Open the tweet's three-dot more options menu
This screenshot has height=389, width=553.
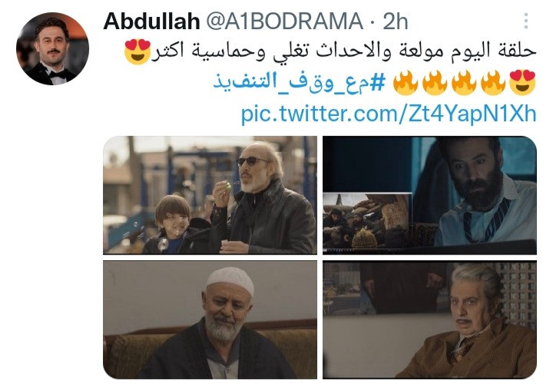pos(526,21)
